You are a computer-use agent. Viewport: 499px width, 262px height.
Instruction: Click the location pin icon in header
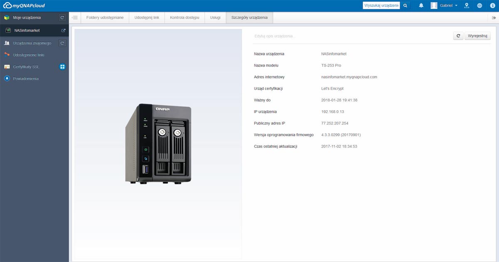click(x=467, y=5)
